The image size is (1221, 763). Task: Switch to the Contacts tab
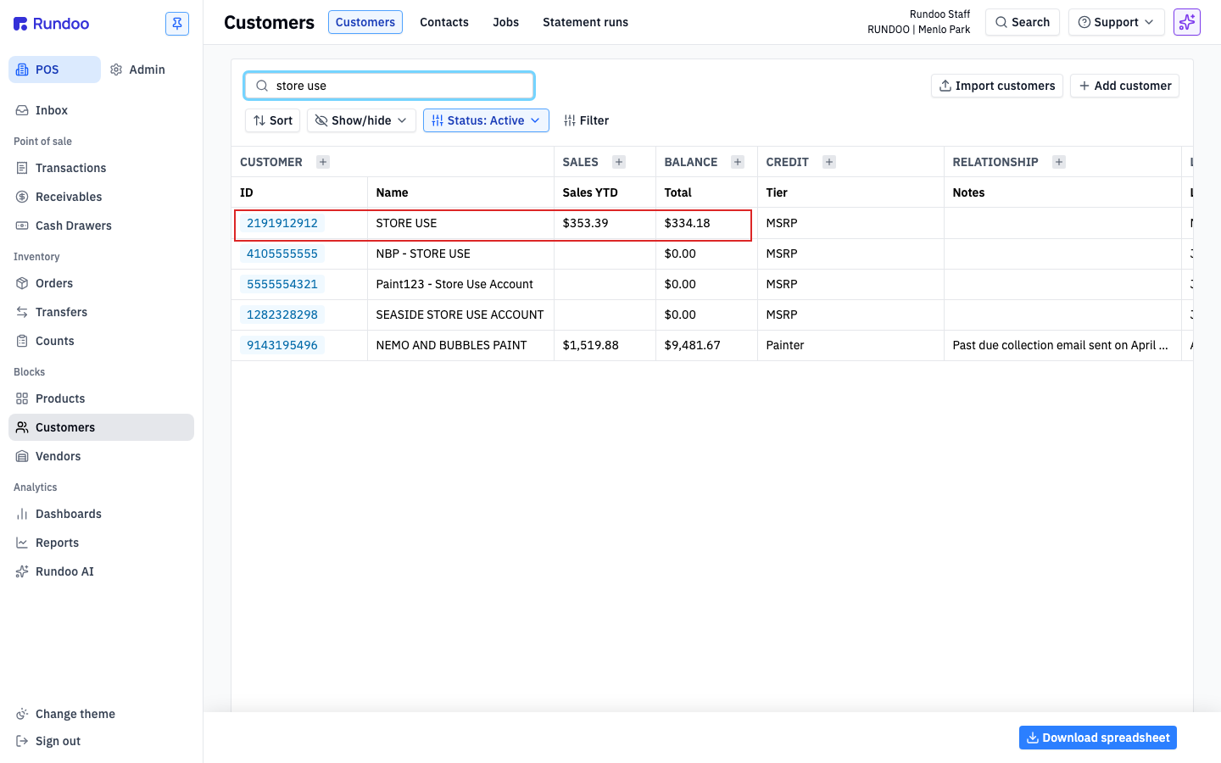444,22
